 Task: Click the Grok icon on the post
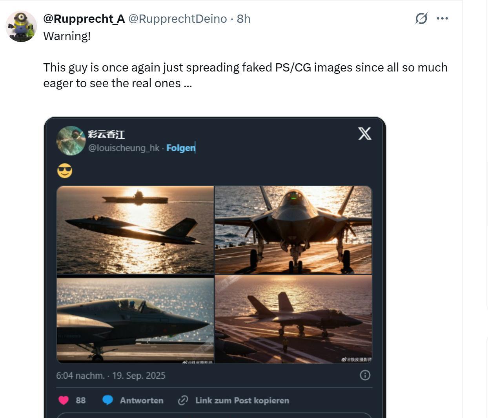point(421,18)
